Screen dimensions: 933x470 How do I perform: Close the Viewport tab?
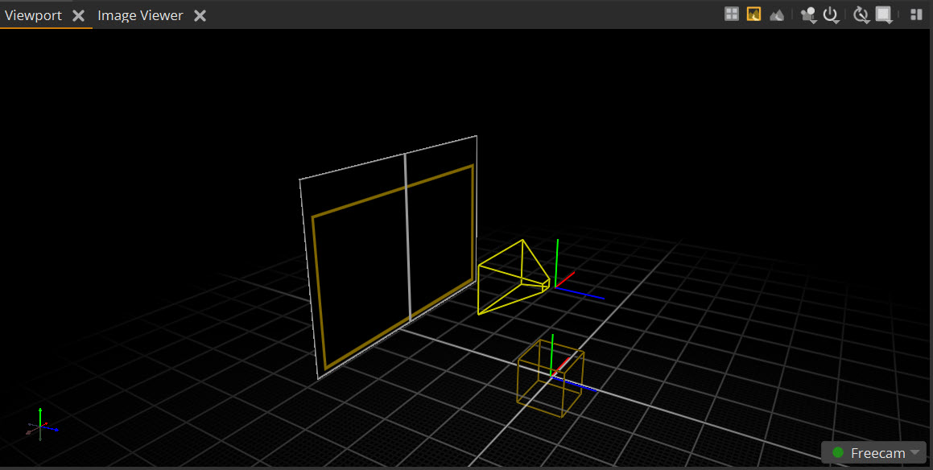coord(79,16)
